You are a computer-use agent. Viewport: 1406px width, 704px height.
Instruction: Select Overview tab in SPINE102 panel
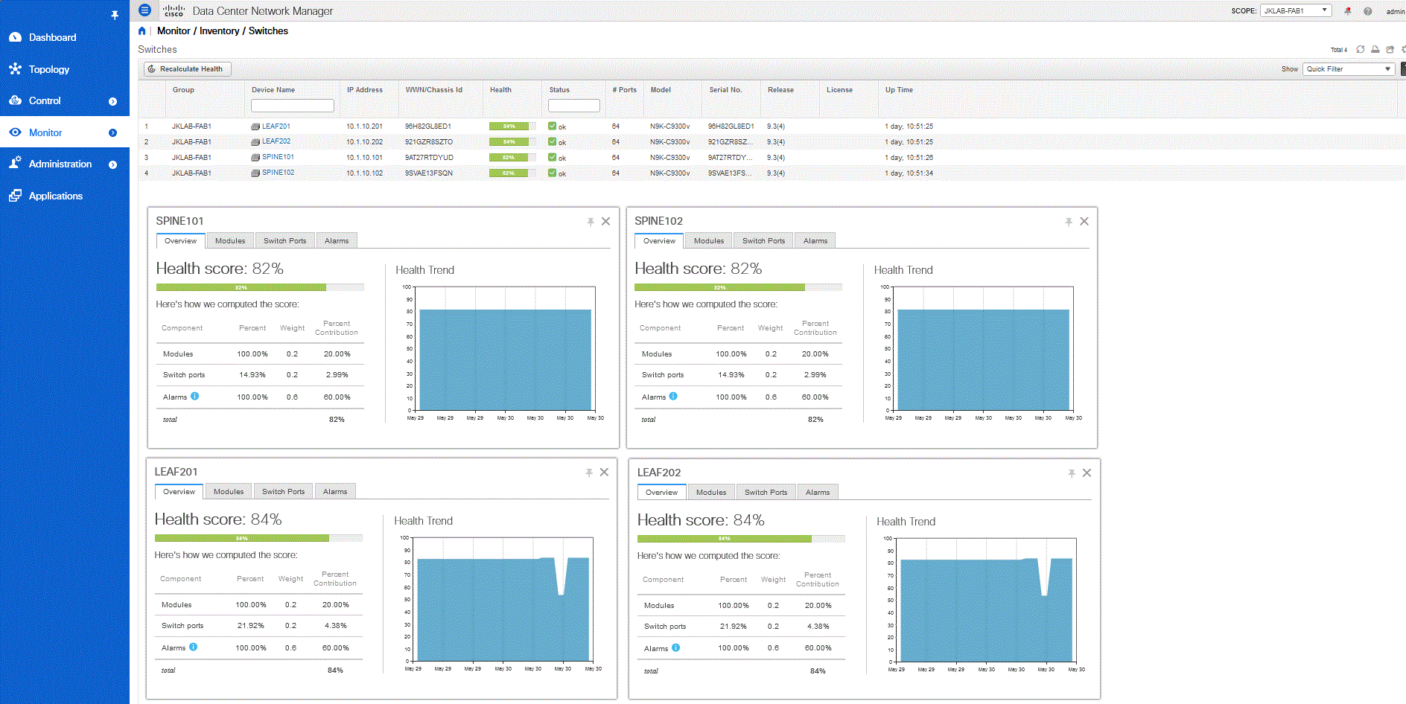659,241
